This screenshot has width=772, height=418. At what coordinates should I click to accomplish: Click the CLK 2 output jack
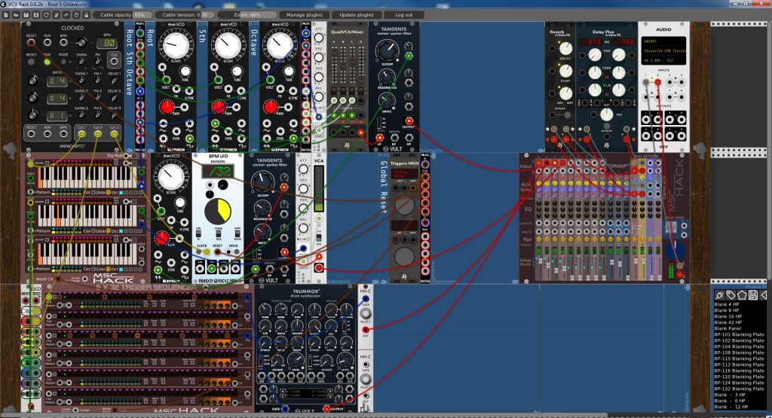tap(98, 134)
